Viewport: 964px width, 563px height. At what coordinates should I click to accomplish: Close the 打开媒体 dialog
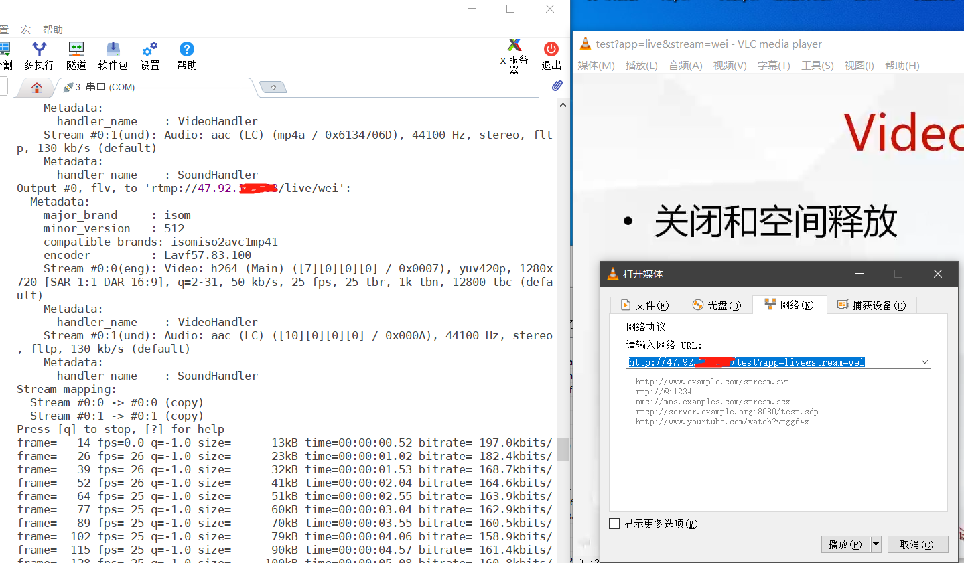[x=938, y=274]
